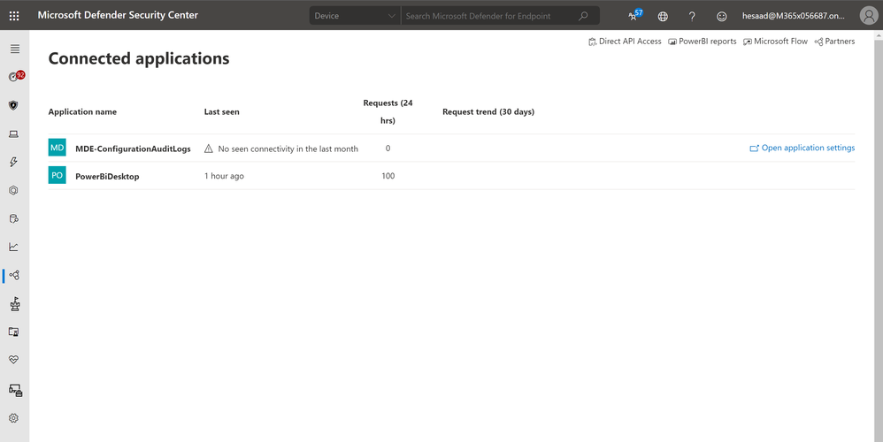
Task: Open the smiley feedback icon
Action: (721, 16)
